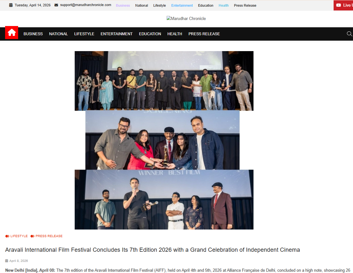Select EDUCATION in the main navigation
The image size is (353, 273).
click(150, 34)
